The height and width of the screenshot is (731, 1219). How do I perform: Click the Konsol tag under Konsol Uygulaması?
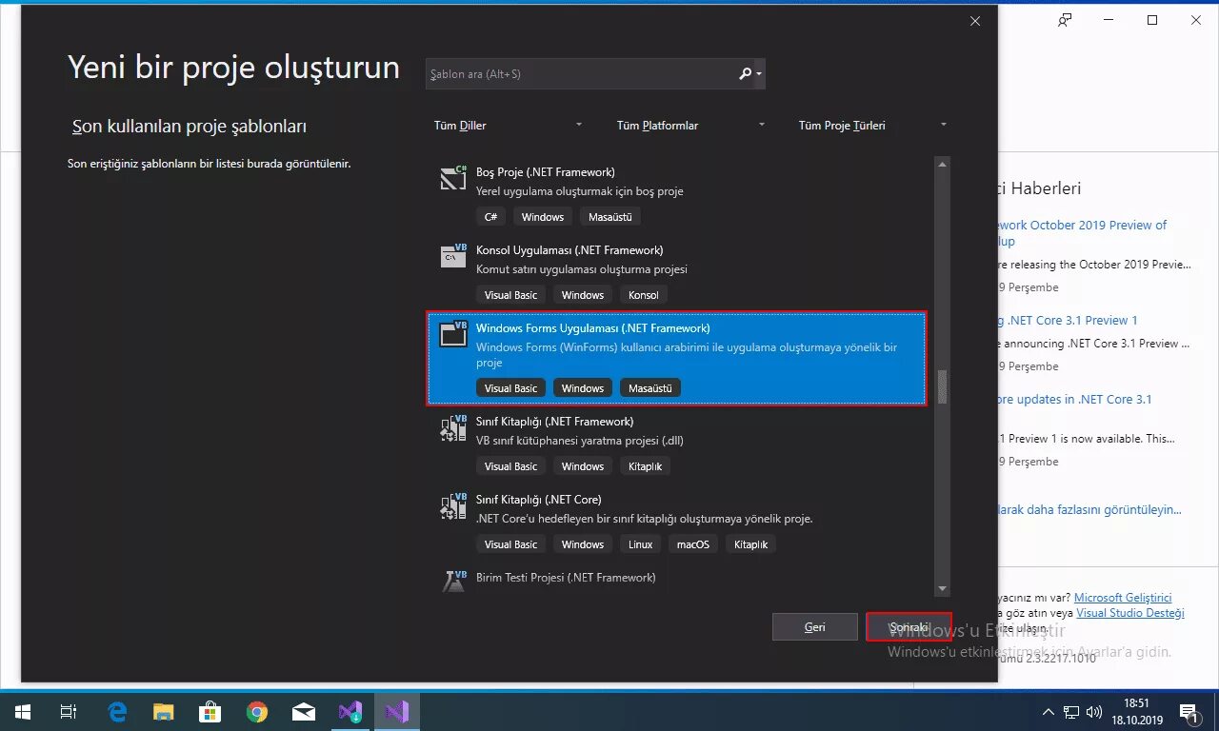pos(644,295)
